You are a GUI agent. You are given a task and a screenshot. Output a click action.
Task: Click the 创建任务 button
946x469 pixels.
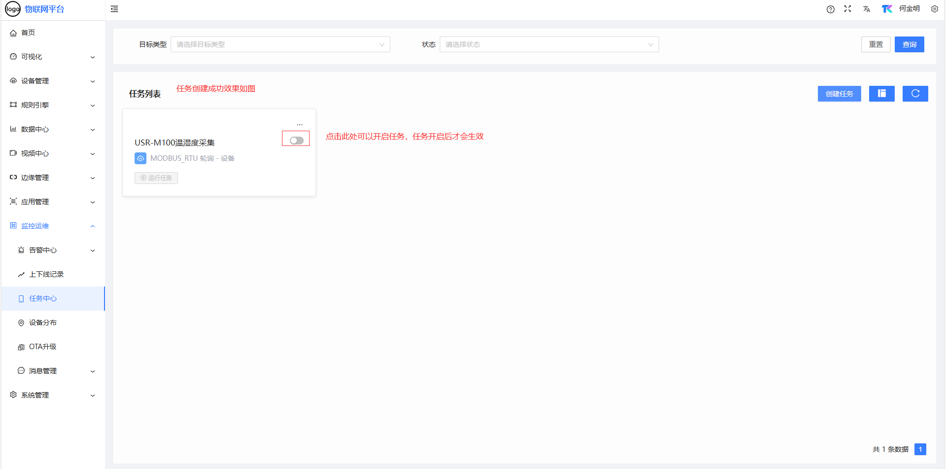pyautogui.click(x=839, y=94)
